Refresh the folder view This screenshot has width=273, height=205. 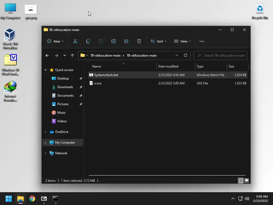[x=186, y=56]
